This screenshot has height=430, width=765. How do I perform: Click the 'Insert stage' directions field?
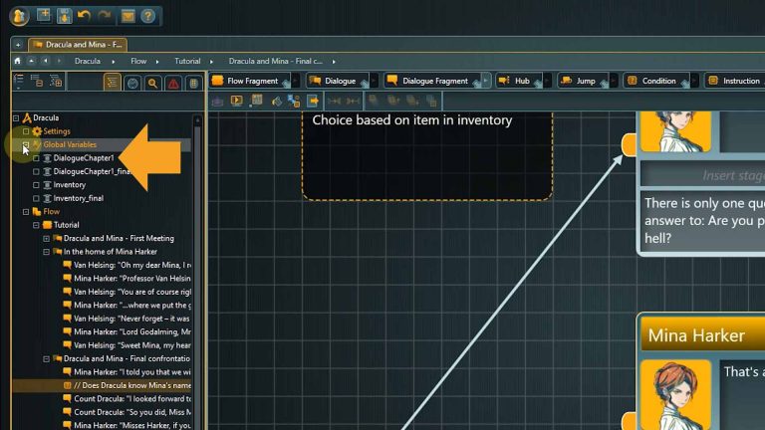click(x=702, y=175)
